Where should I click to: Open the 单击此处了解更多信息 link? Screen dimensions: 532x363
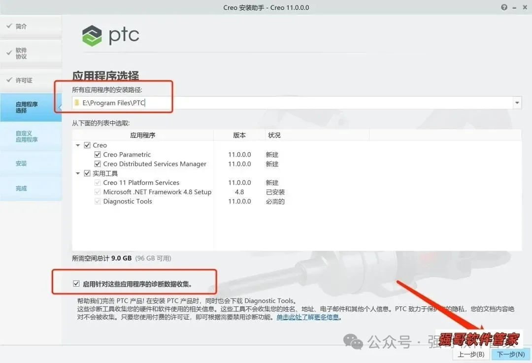pyautogui.click(x=307, y=317)
